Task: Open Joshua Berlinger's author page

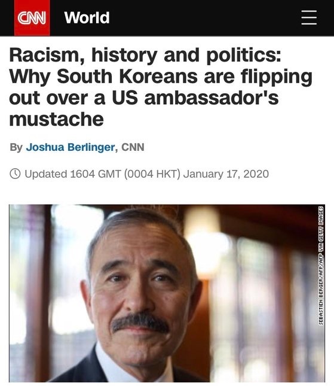Action: [x=71, y=147]
